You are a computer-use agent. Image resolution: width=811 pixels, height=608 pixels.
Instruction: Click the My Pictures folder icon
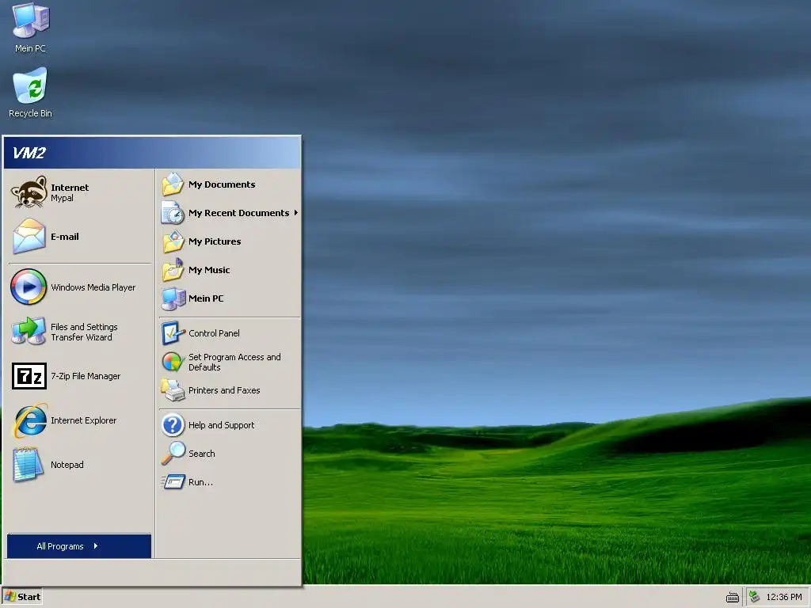pos(173,241)
